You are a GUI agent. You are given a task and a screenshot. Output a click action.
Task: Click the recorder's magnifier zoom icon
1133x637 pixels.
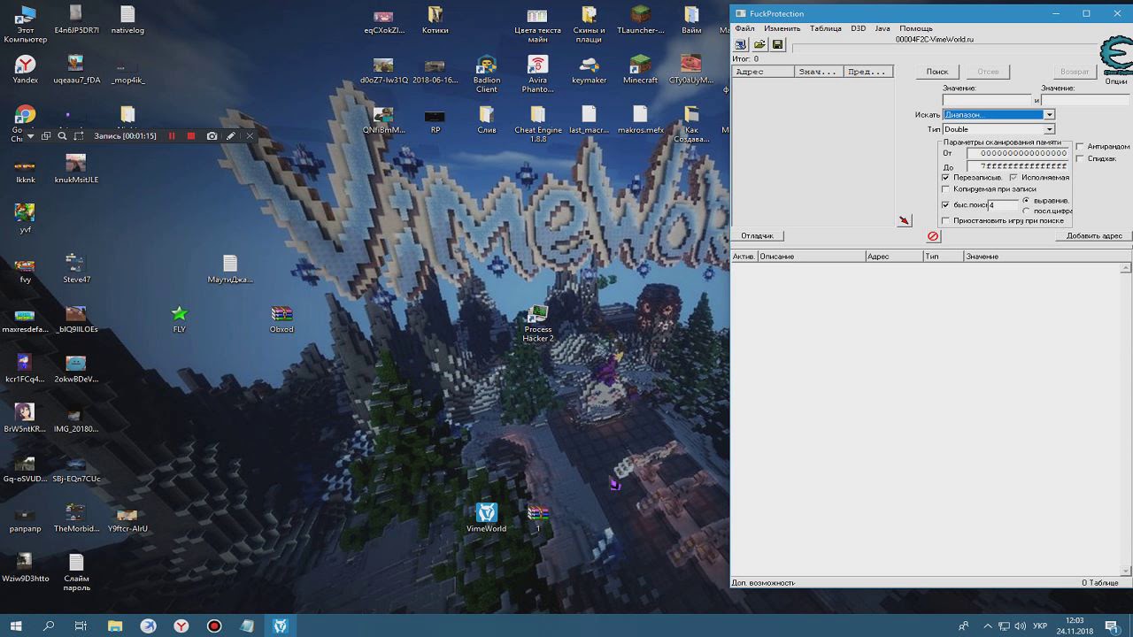coord(62,136)
